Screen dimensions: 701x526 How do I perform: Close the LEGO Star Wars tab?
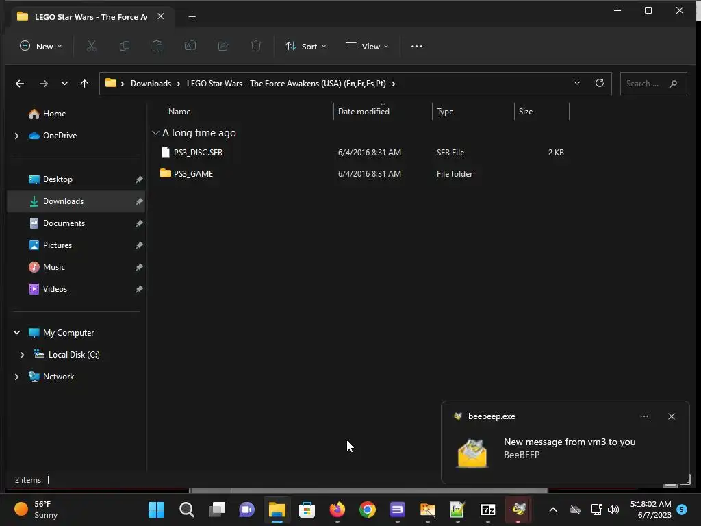[160, 16]
